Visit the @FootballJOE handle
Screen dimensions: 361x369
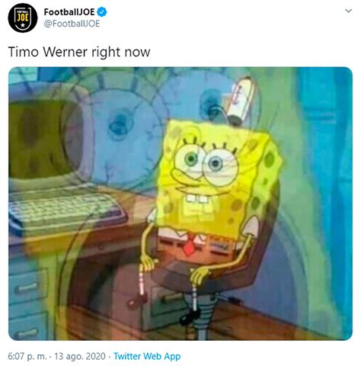tap(72, 24)
